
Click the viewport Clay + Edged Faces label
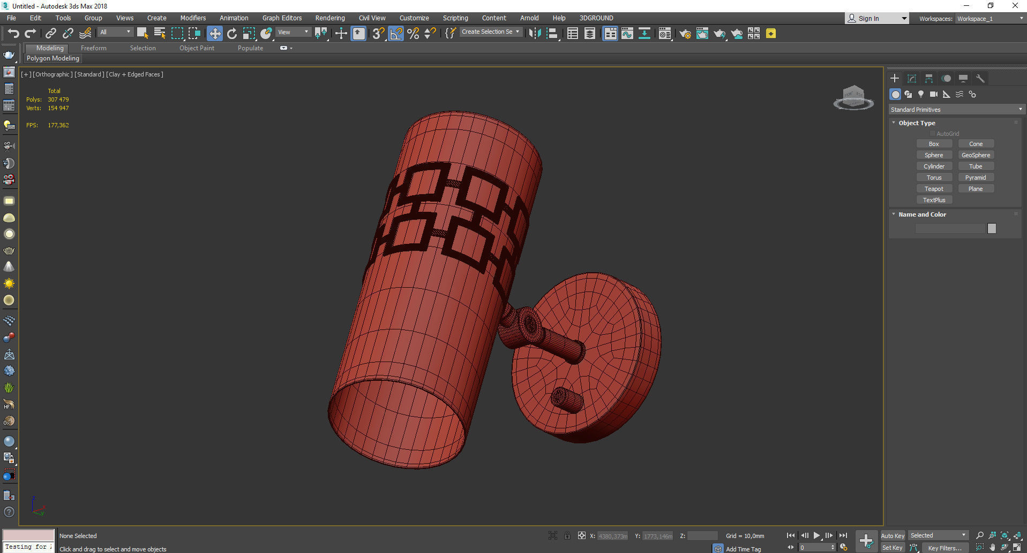134,74
